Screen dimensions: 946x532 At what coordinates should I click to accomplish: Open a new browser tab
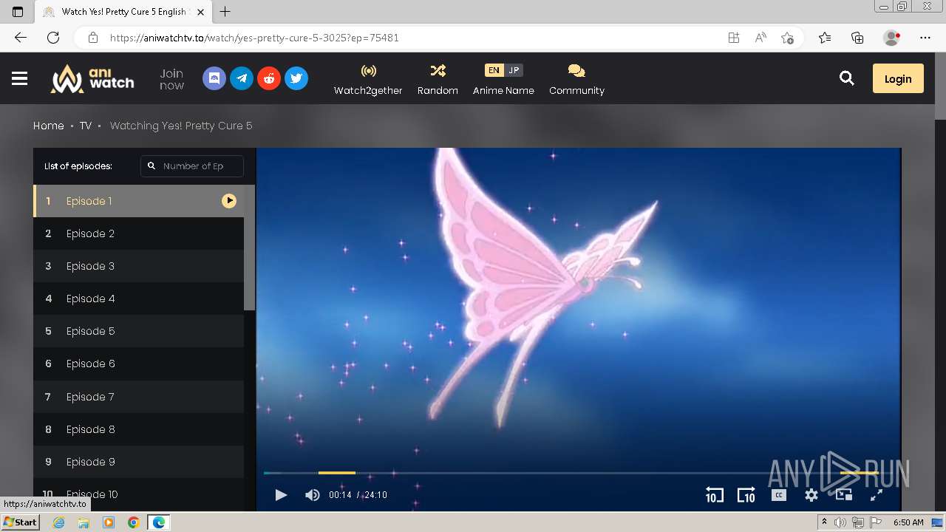tap(225, 12)
